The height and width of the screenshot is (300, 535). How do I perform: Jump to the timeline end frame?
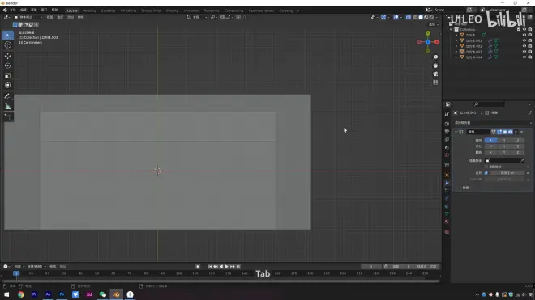238,267
